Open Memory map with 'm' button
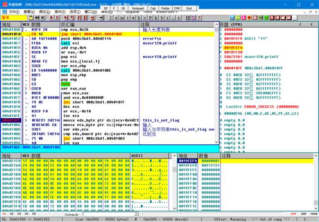Viewport: 319px width, 222px height. click(x=122, y=18)
